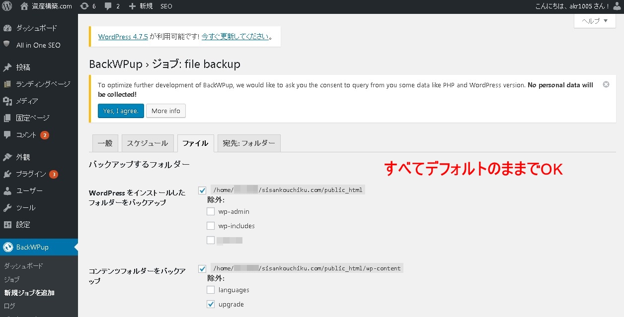
Task: Switch to the スケジュール tab
Action: coord(148,143)
